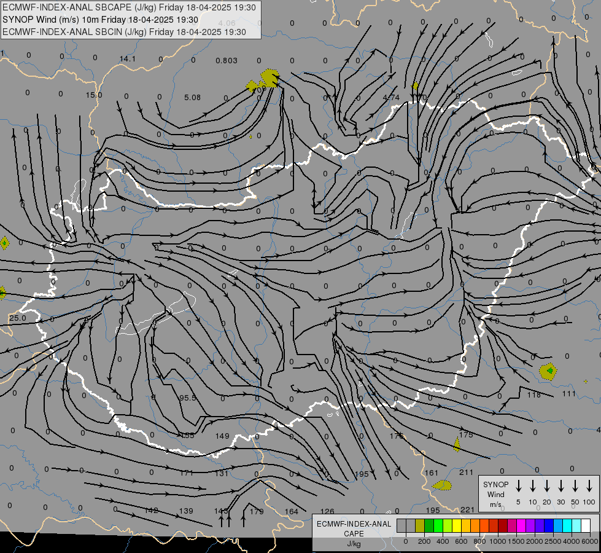Click the 30 m/s wind arrow symbol
The image size is (601, 553).
click(561, 485)
